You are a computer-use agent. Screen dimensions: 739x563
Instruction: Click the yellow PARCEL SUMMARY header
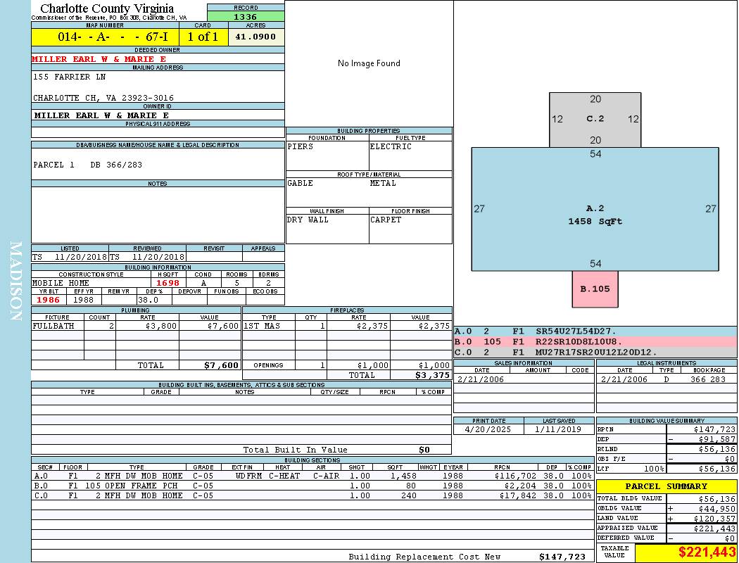coord(666,486)
